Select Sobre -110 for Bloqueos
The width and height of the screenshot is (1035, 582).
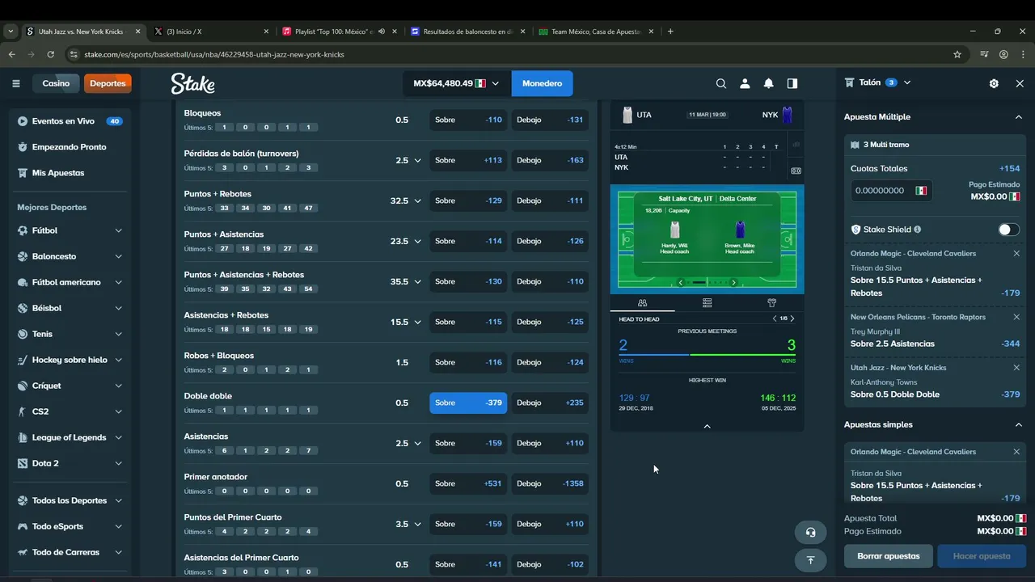[x=468, y=120]
